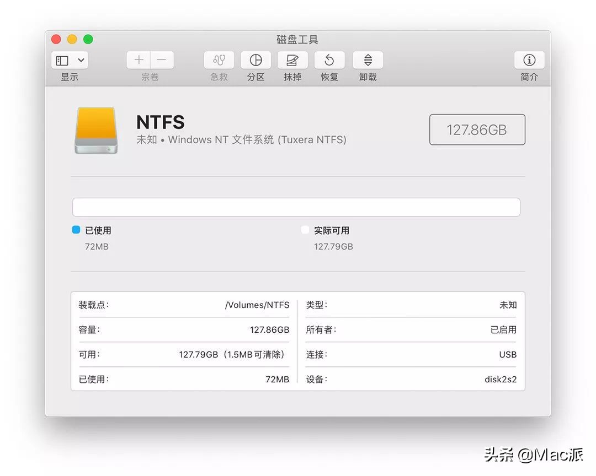Open the 分区 (Partition) tool
This screenshot has width=596, height=476.
pyautogui.click(x=256, y=61)
